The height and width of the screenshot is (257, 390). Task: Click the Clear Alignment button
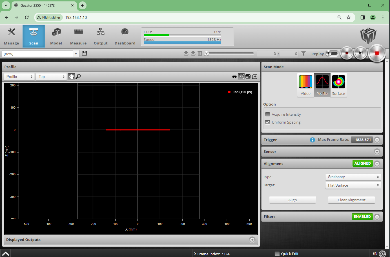351,200
